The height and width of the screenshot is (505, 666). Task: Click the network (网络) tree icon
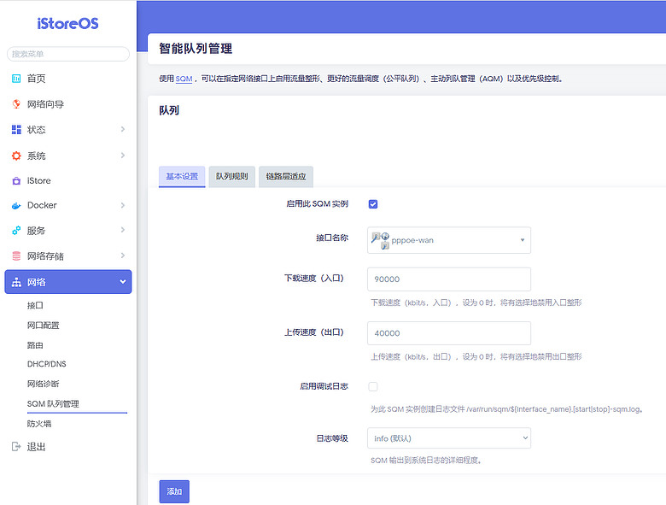(x=16, y=282)
